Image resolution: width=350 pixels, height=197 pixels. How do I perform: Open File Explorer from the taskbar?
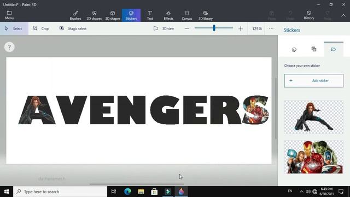click(x=141, y=192)
